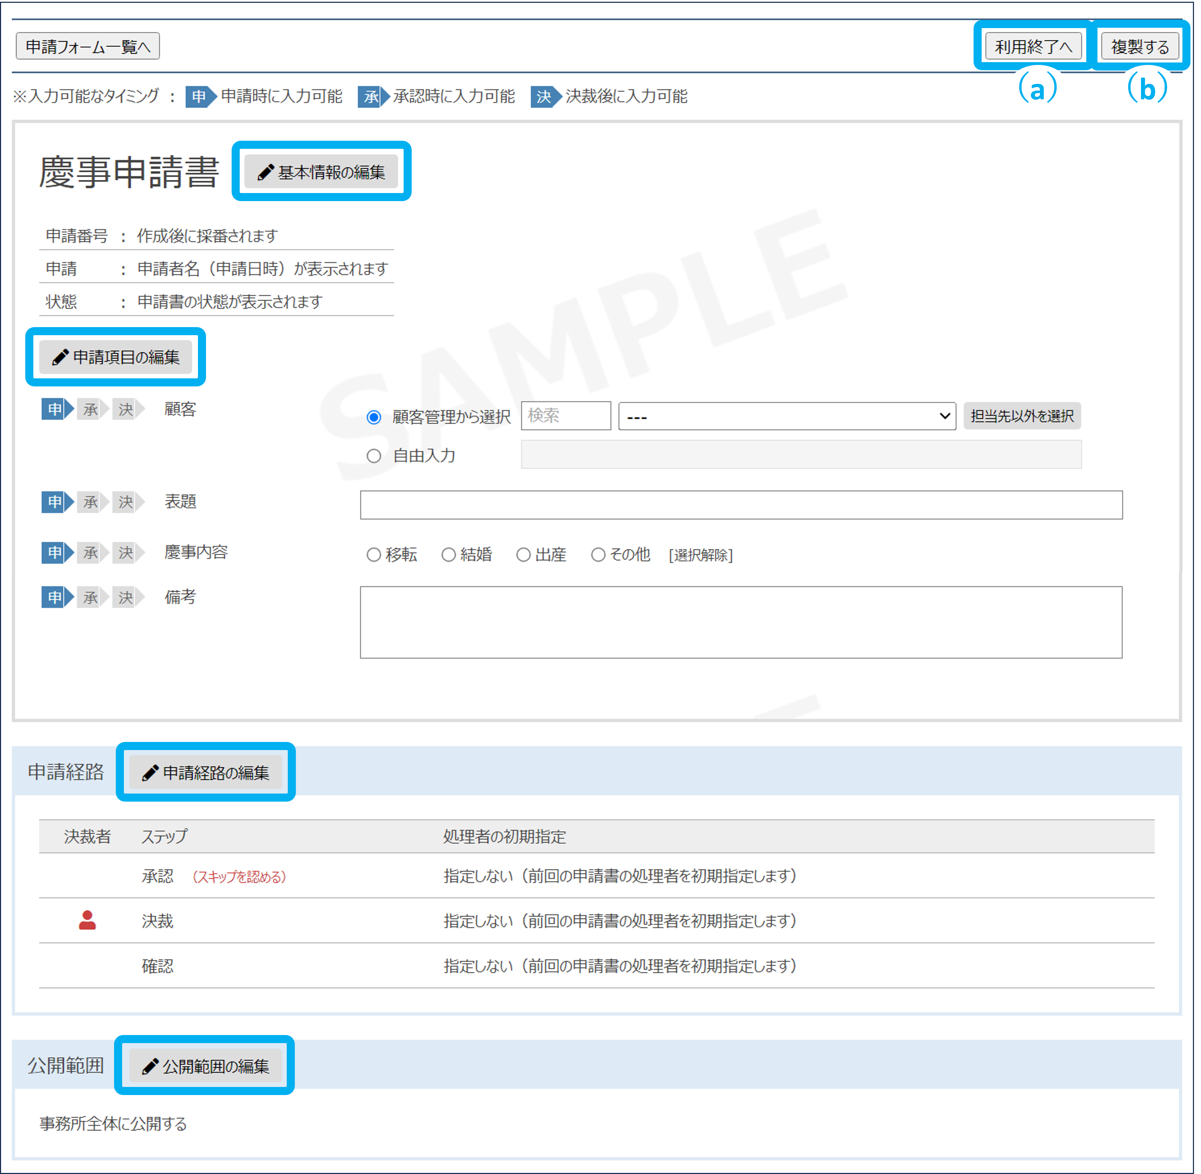Click into the 表題 text field

[x=741, y=505]
